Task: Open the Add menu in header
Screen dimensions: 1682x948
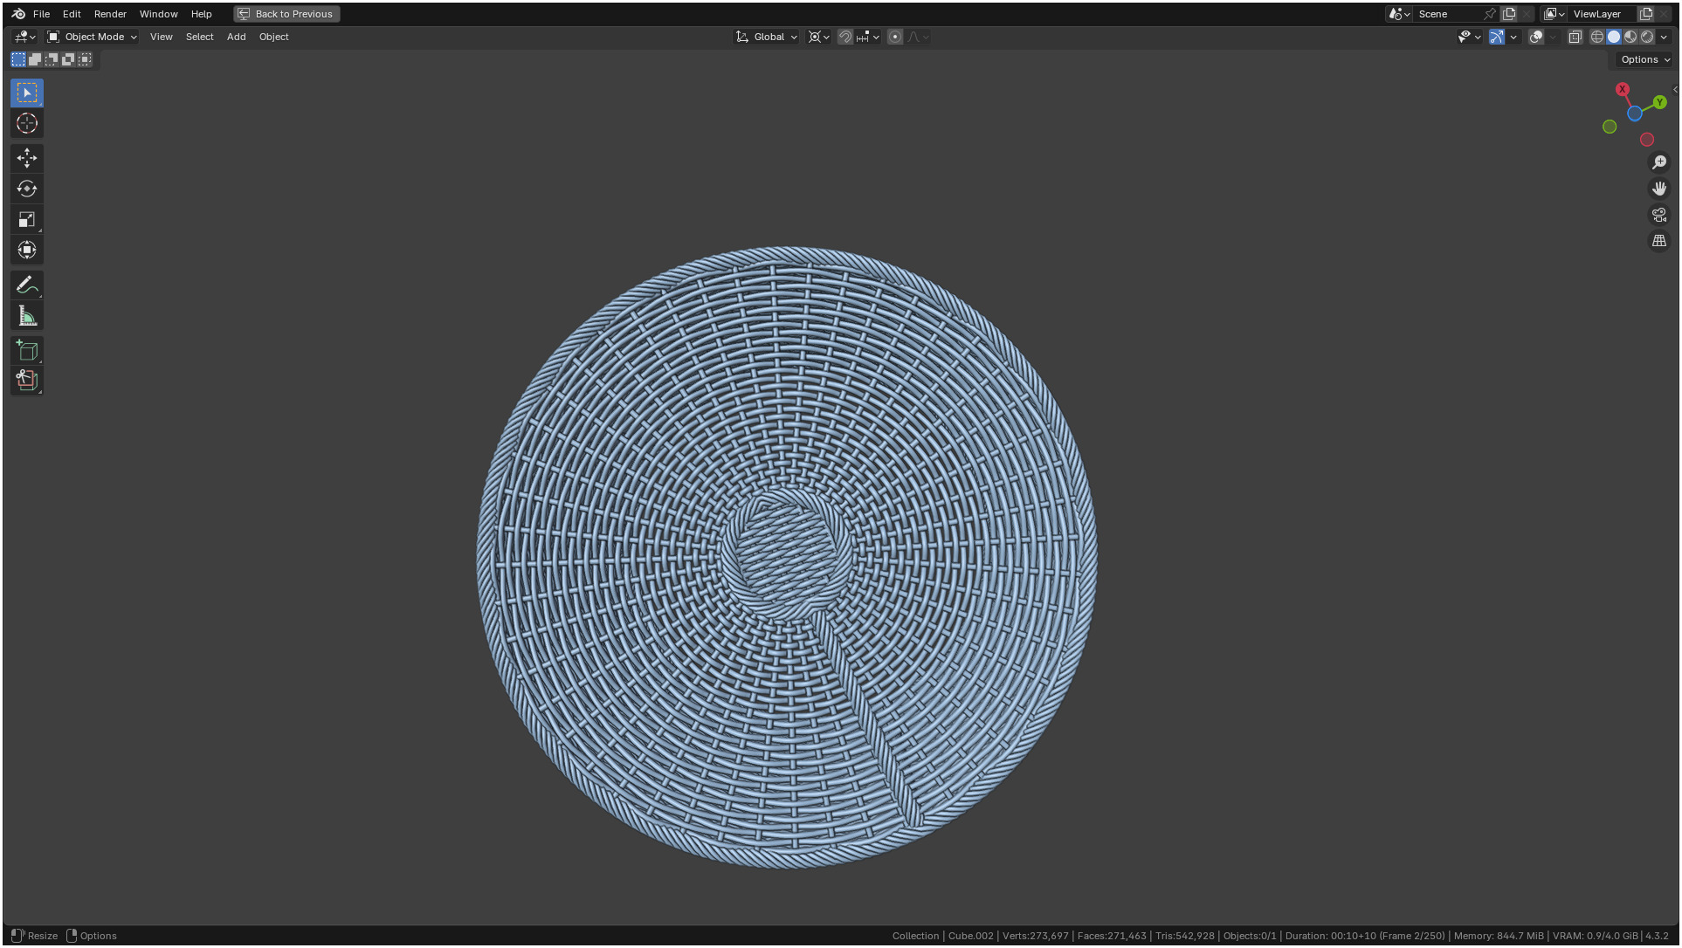Action: pos(236,37)
